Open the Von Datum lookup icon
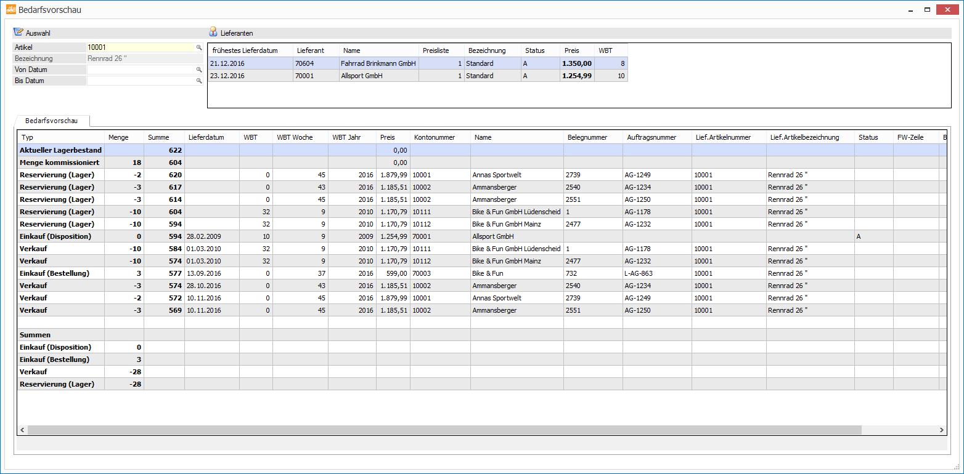This screenshot has height=474, width=964. 199,70
